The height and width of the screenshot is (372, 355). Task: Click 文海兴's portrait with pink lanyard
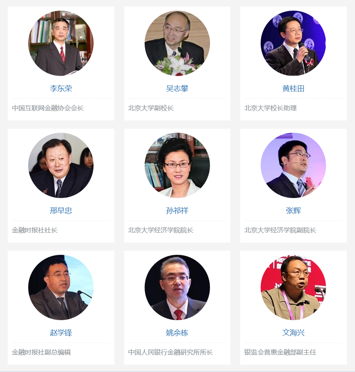click(x=293, y=287)
